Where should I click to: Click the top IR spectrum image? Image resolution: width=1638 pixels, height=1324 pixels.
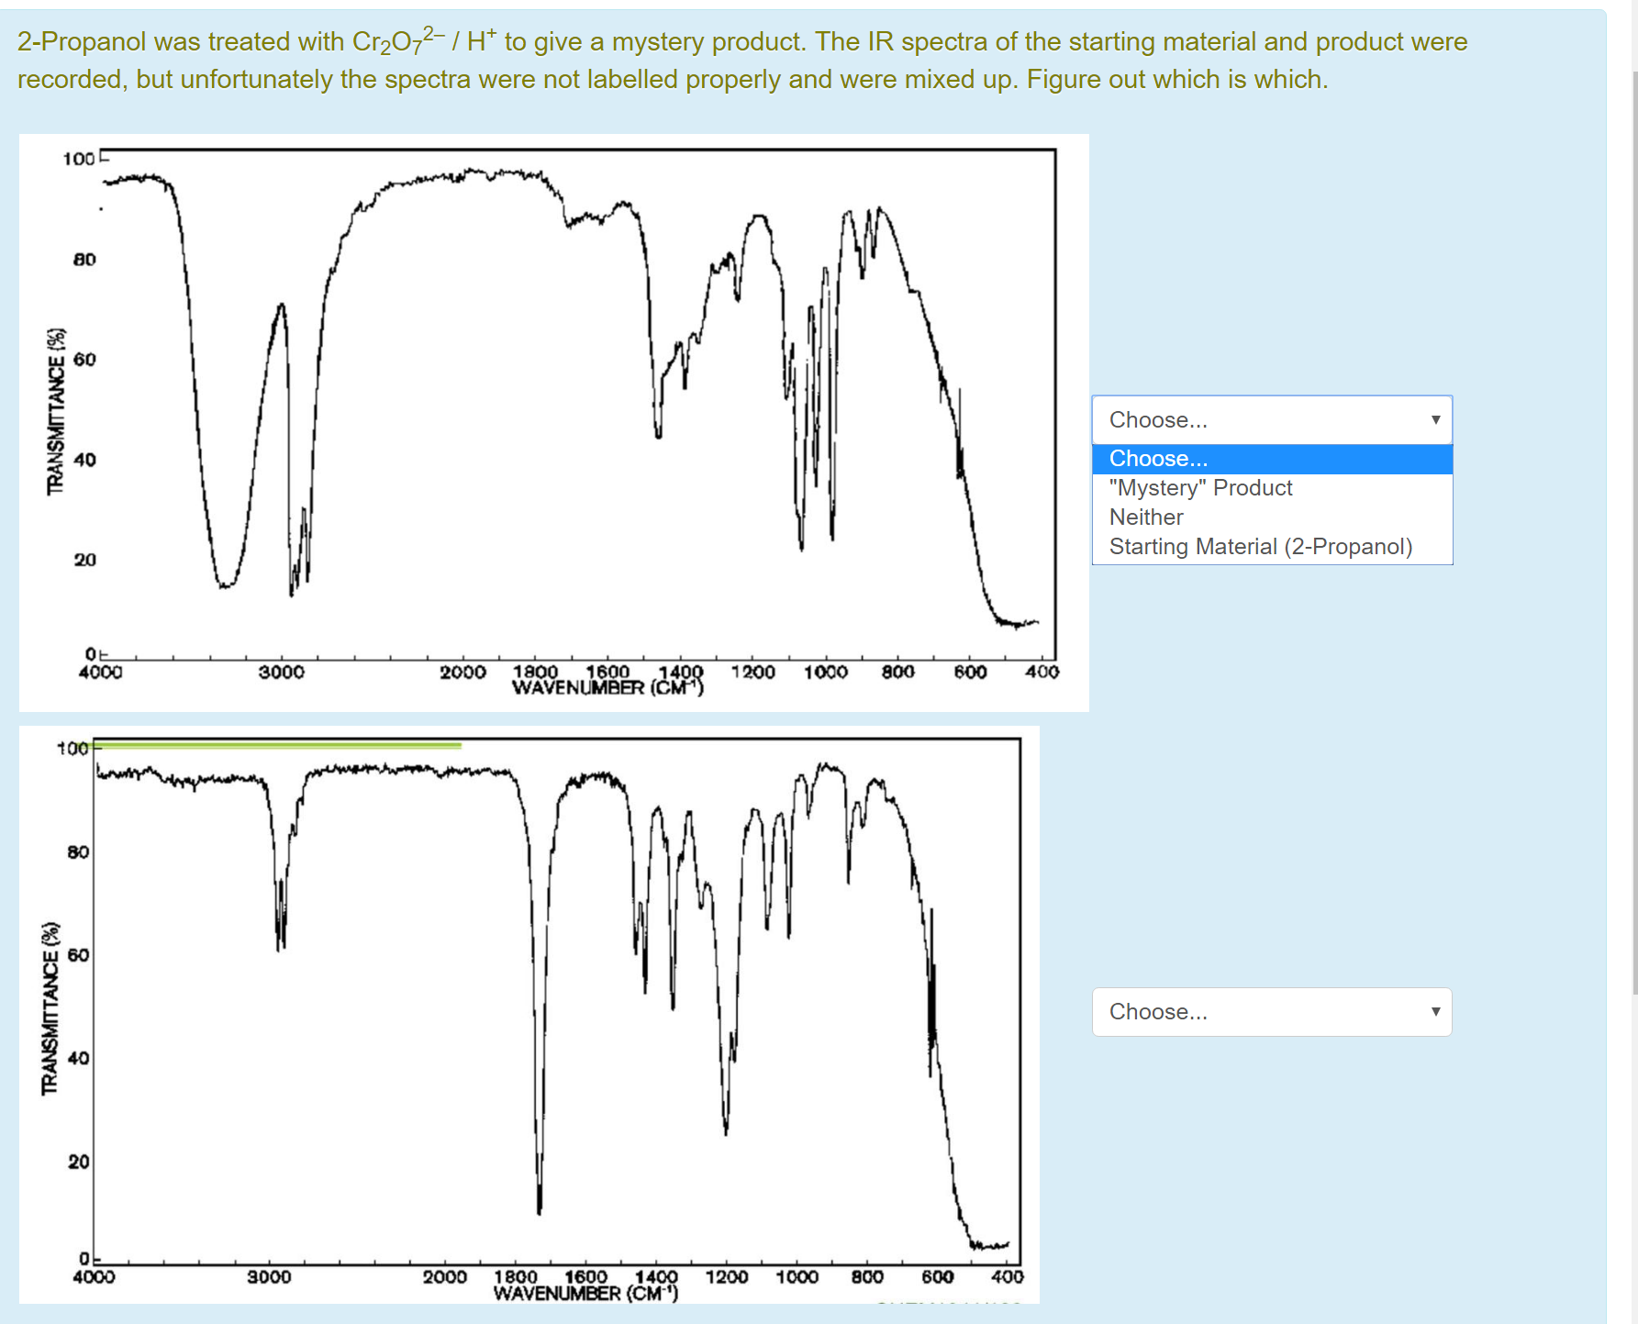[553, 422]
